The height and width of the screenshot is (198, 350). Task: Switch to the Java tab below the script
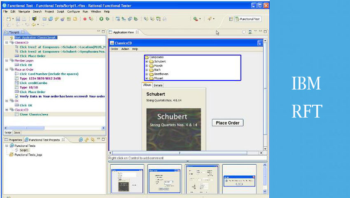click(x=17, y=132)
